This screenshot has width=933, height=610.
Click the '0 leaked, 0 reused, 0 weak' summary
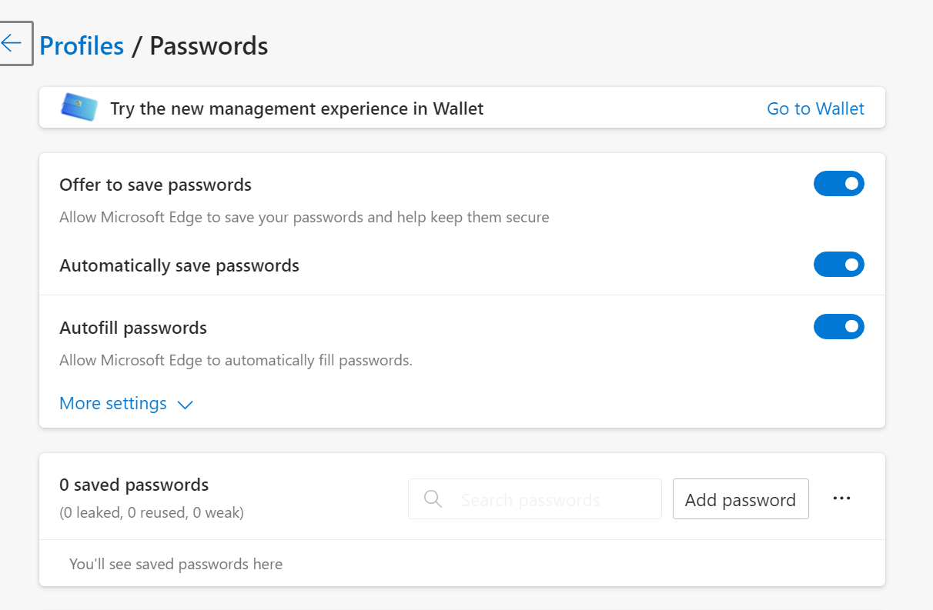point(152,512)
